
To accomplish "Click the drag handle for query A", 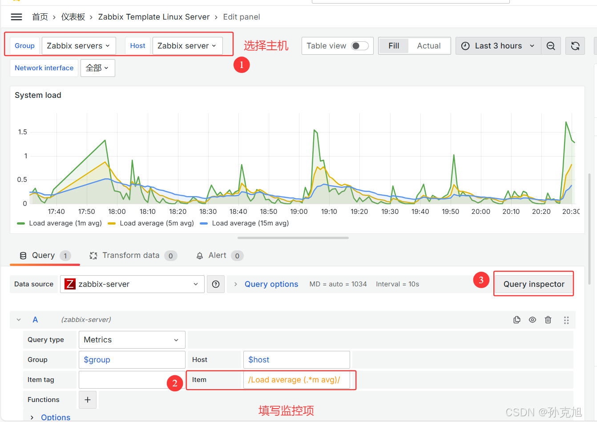I will (x=566, y=320).
